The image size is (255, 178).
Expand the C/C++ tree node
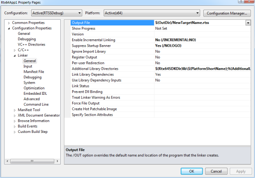[14, 50]
